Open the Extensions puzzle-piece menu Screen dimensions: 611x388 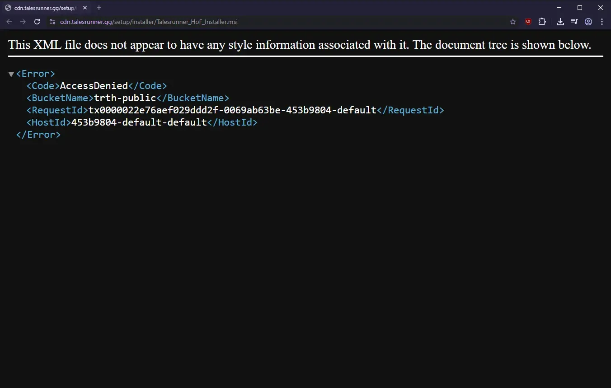pos(542,22)
